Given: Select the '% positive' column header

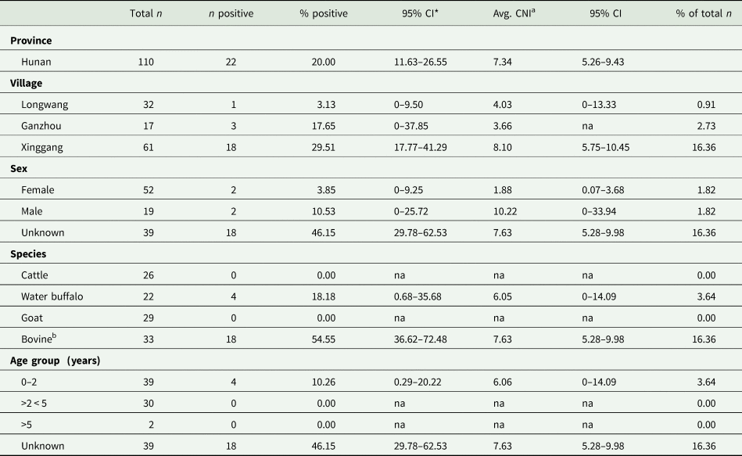Looking at the screenshot, I should click(x=323, y=13).
